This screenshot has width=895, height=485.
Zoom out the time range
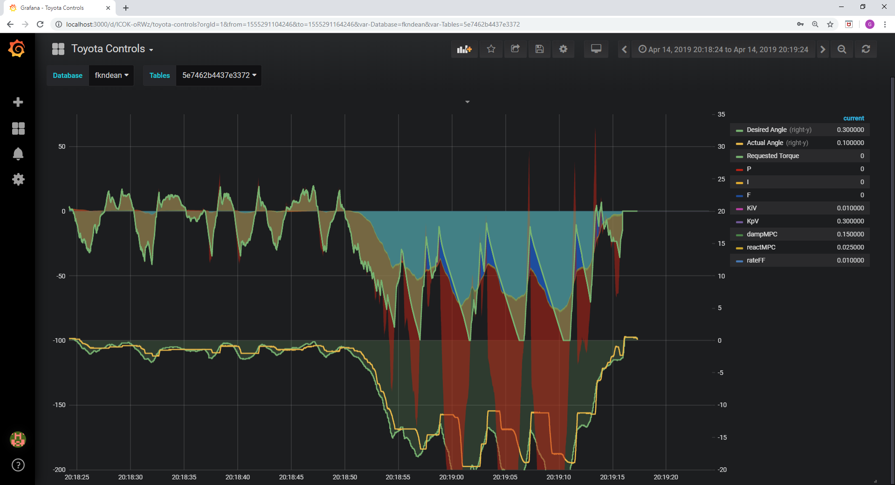(x=842, y=49)
